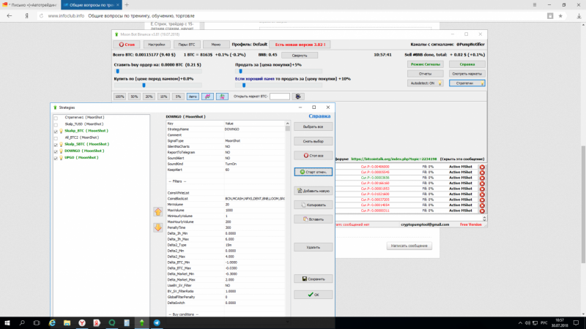Image resolution: width=586 pixels, height=329 pixels.
Task: Bookmark page with the star icon
Action: 560,15
